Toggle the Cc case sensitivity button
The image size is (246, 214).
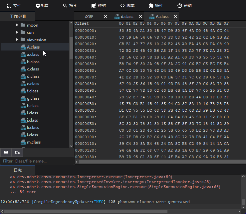[17, 153]
